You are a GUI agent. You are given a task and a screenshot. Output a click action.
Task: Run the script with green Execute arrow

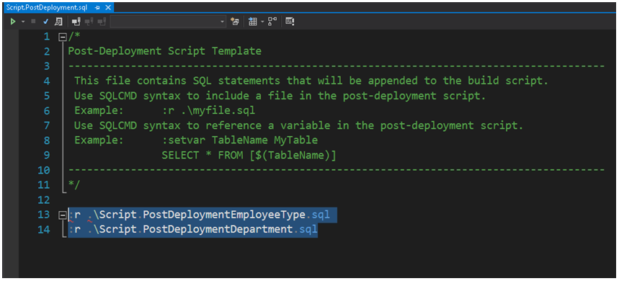pyautogui.click(x=13, y=22)
